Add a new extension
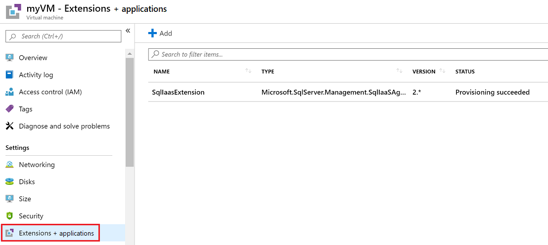The width and height of the screenshot is (548, 245). tap(160, 33)
